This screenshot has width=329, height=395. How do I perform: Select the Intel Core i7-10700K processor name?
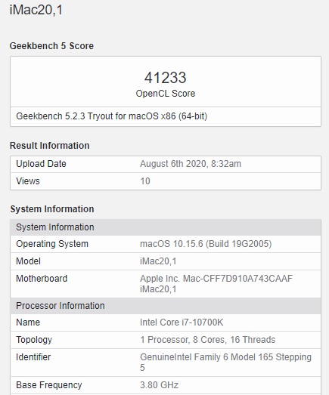182,322
